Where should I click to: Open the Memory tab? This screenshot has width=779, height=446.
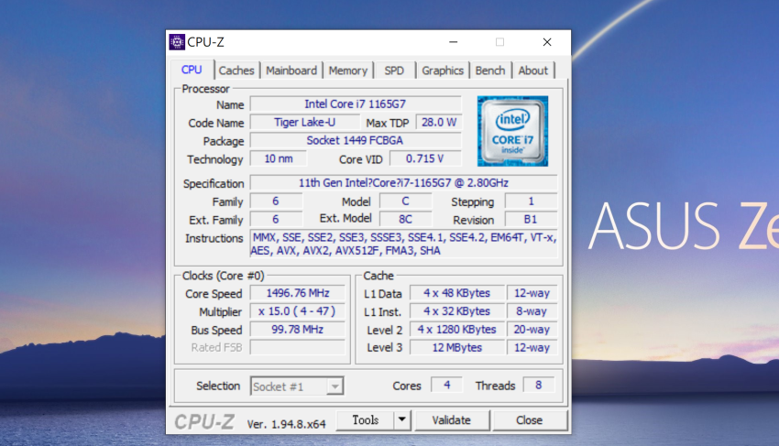(347, 71)
